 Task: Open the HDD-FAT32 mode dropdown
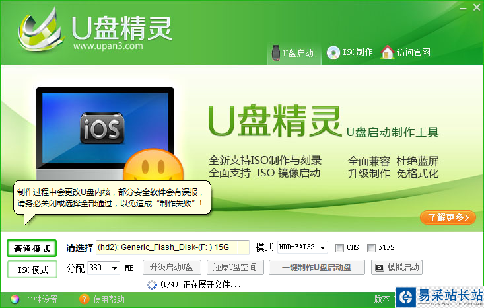point(302,247)
